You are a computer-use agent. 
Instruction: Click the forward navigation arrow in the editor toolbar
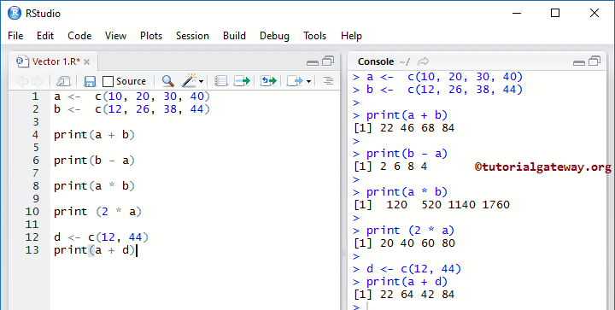38,81
